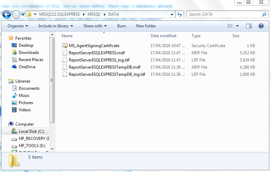Click the MS_AgentSigningCertificate certificate icon
Screen dimensions: 271x172
point(65,46)
